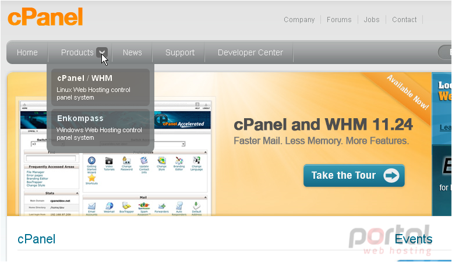The image size is (452, 262).
Task: Choose cPanel / WHM from Products dropdown
Action: pos(100,87)
